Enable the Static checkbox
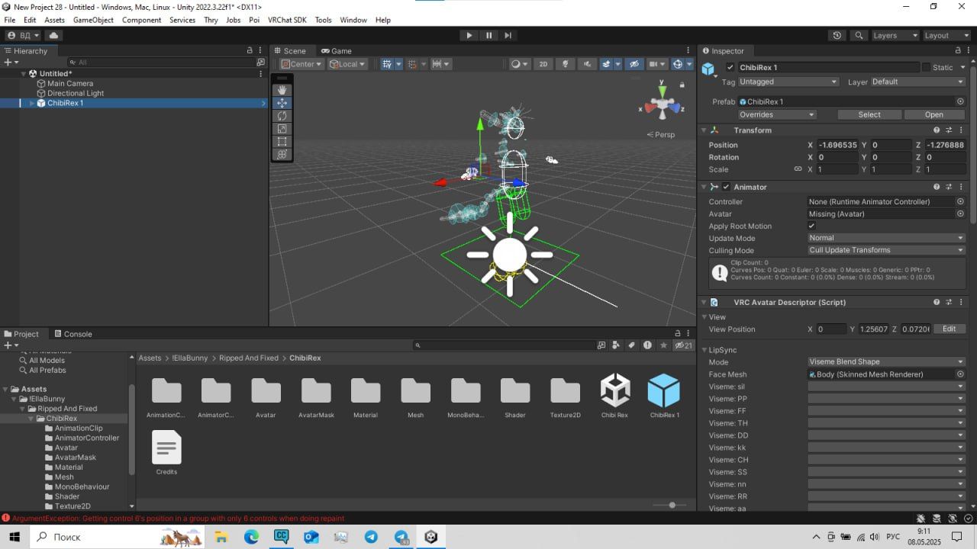Image resolution: width=977 pixels, height=549 pixels. pos(927,67)
